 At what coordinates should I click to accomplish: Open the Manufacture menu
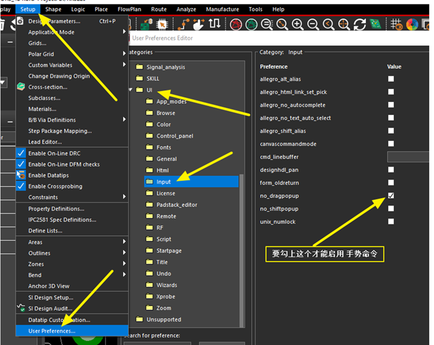tap(223, 9)
